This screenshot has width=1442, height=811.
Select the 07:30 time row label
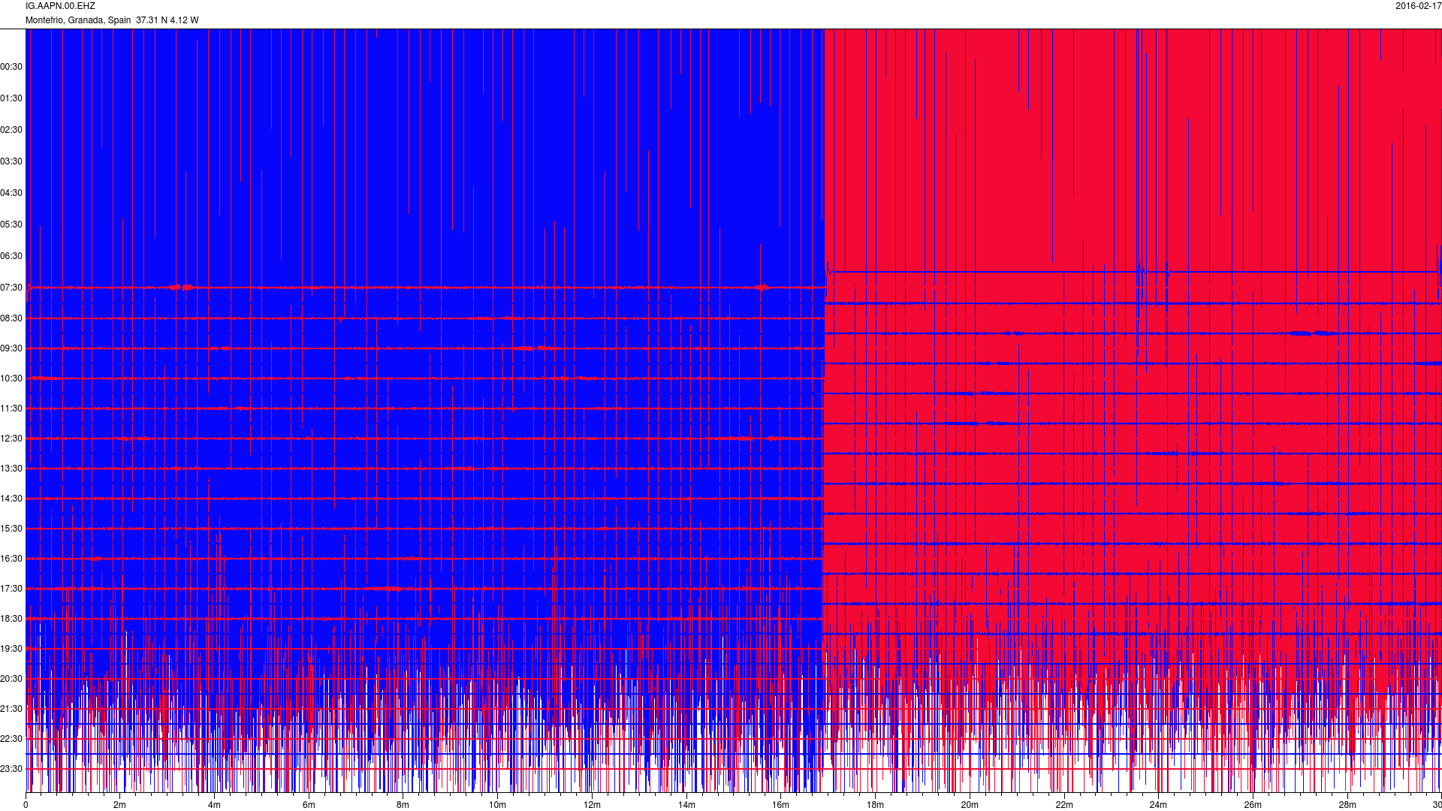point(11,288)
